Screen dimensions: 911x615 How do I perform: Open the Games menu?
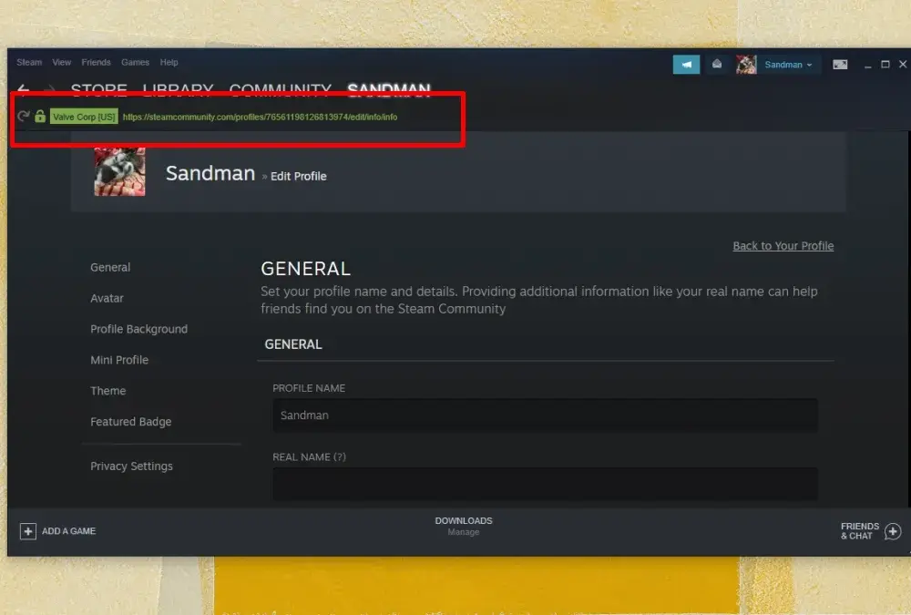pos(136,62)
